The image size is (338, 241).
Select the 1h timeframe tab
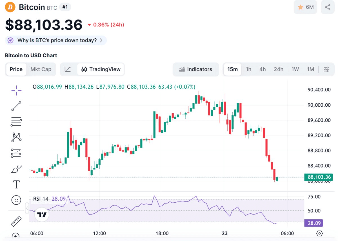pyautogui.click(x=248, y=69)
